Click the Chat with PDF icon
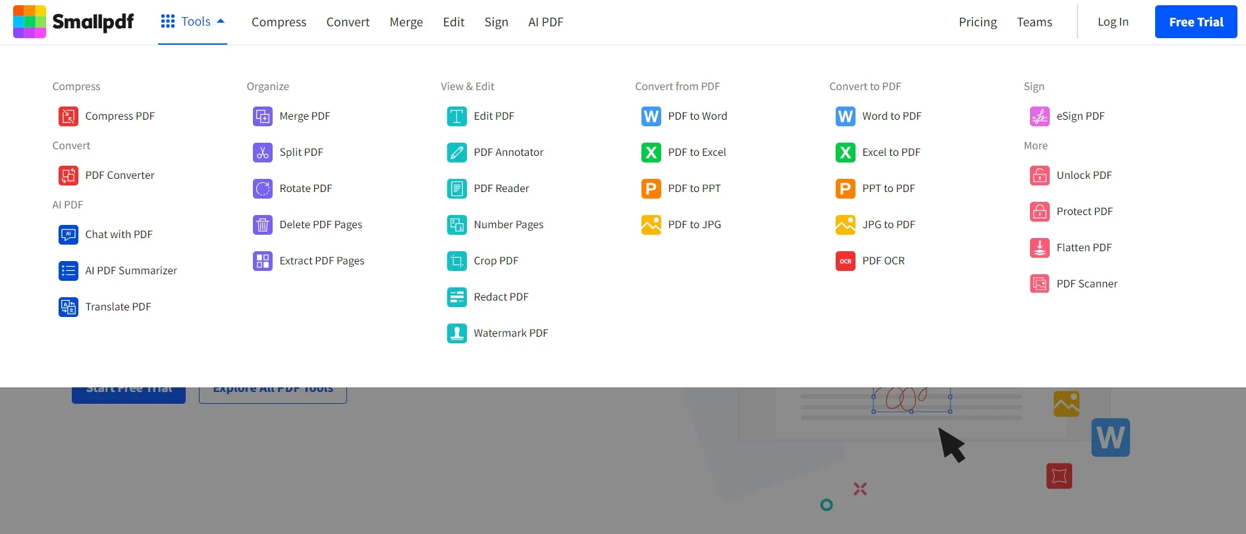This screenshot has height=534, width=1246. click(x=68, y=235)
